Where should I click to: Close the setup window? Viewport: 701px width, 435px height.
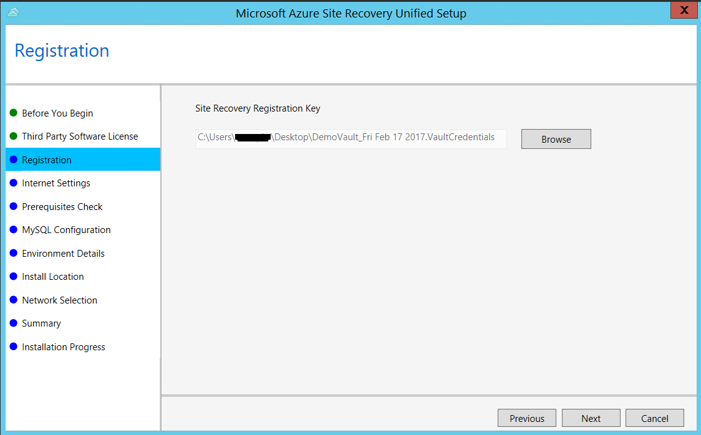[x=684, y=10]
